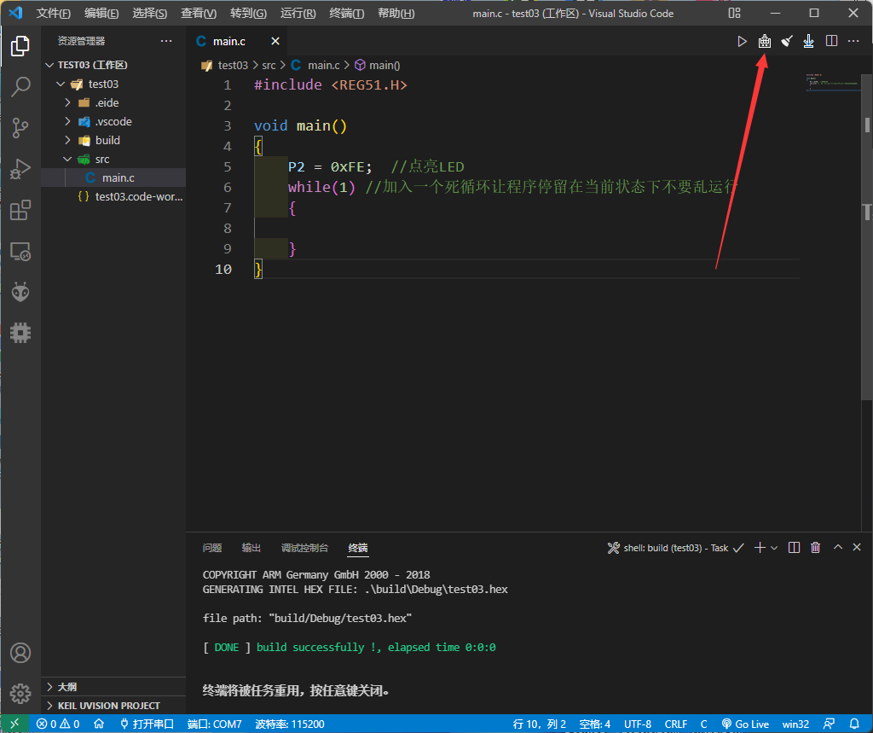Click the home icon in status bar

(x=99, y=724)
